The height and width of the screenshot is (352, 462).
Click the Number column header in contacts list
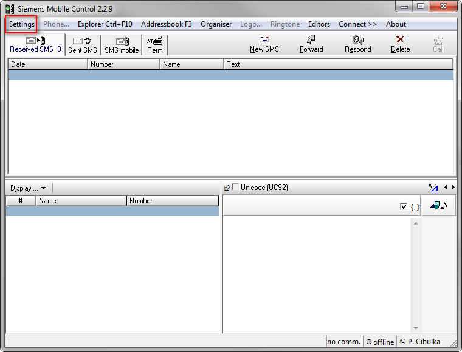pos(172,201)
